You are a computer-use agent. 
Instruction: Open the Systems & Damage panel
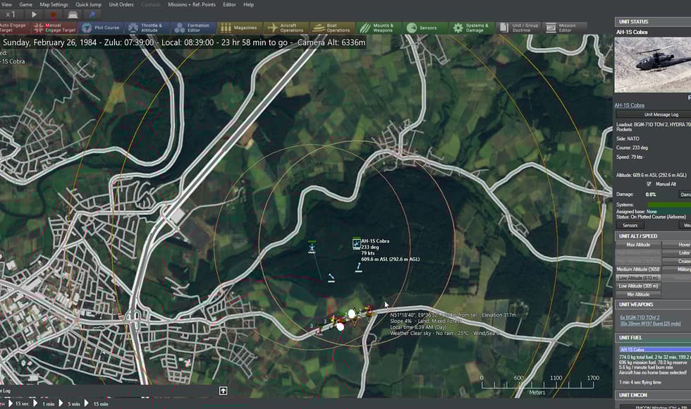point(471,27)
